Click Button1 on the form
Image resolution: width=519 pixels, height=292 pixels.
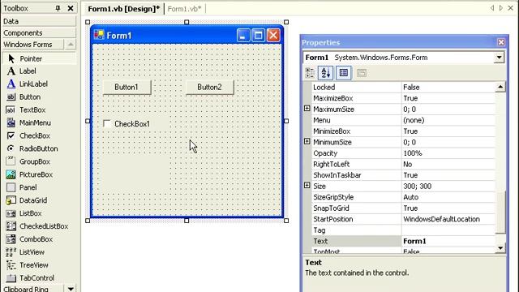127,87
